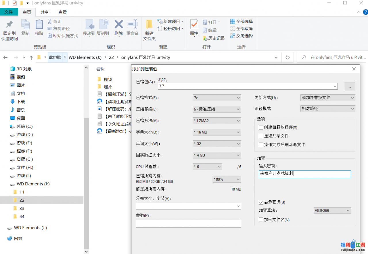The image size is (368, 254).
Task: Click the 删除 delete X icon
Action: 118,25
